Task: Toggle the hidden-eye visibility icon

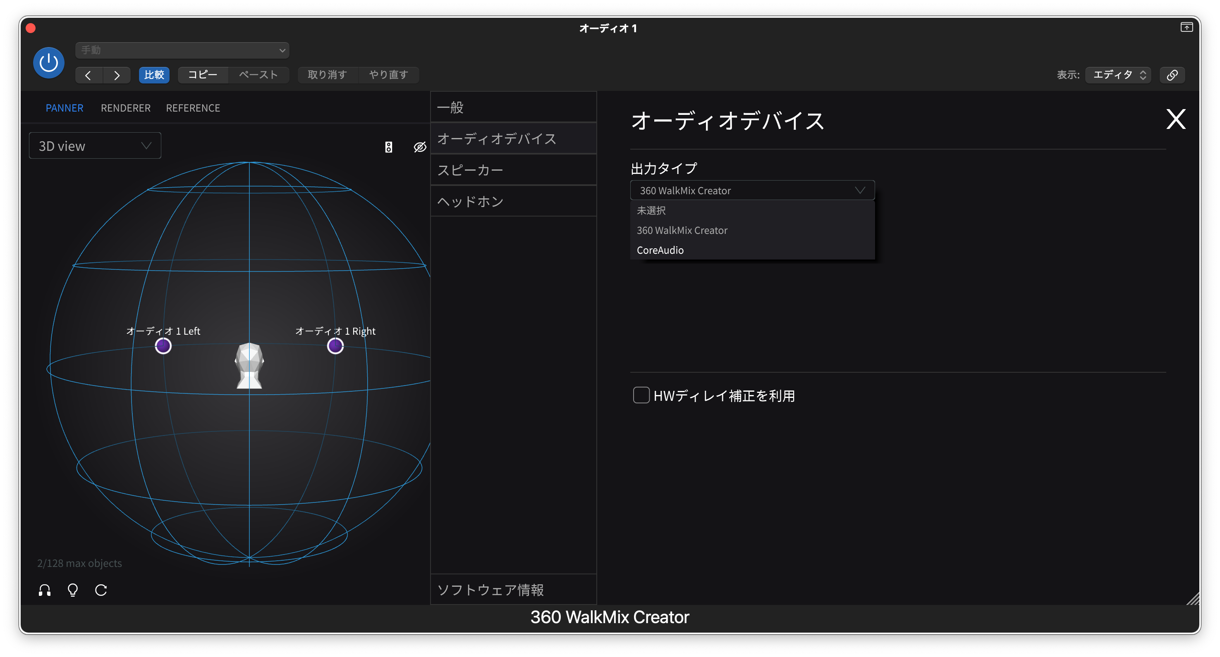Action: tap(420, 147)
